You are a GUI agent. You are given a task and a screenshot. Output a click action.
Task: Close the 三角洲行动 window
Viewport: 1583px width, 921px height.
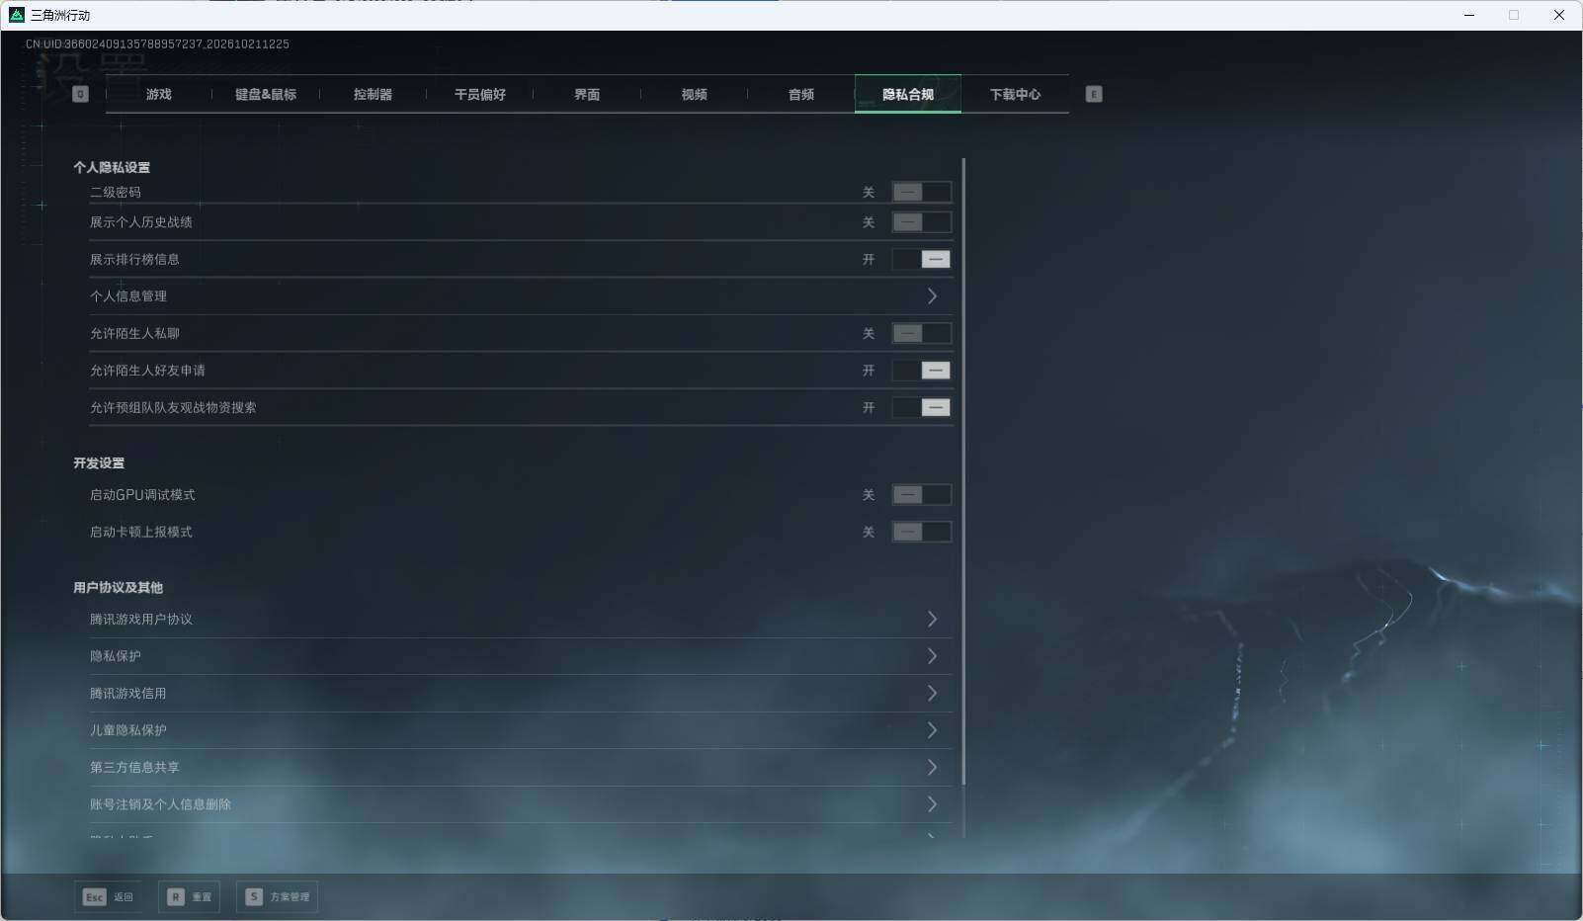1559,15
